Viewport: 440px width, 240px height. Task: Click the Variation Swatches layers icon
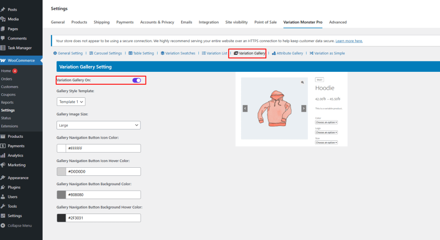(x=163, y=53)
